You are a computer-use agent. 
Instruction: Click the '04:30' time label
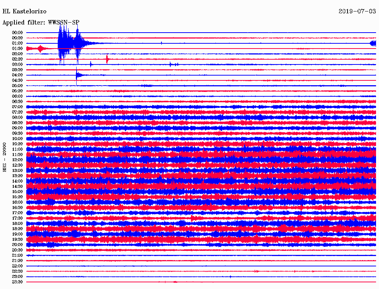[x=17, y=80]
